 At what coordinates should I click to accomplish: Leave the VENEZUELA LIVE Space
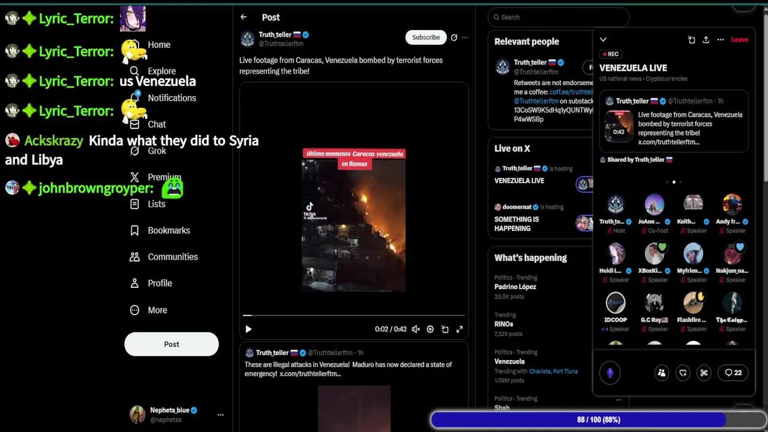coord(739,40)
